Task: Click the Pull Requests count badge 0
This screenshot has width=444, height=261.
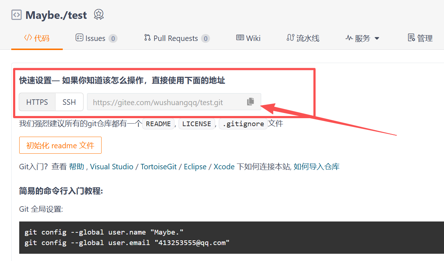Action: tap(206, 38)
